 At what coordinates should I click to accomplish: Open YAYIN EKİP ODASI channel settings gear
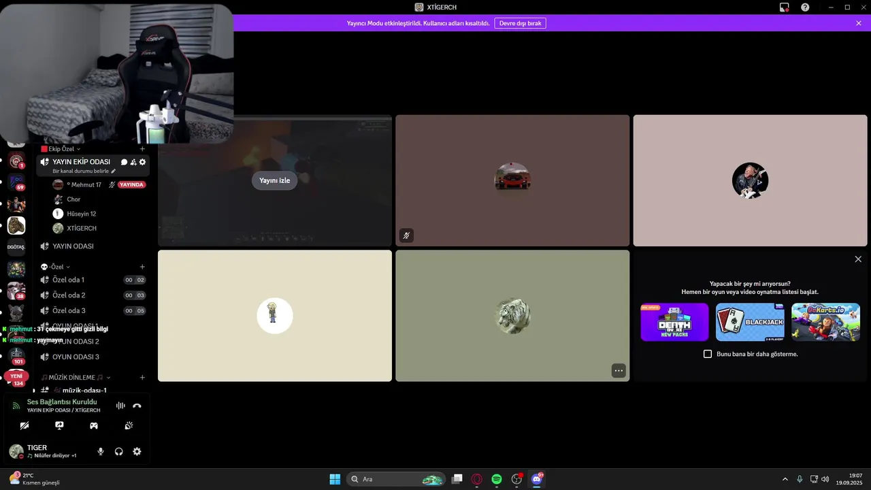pos(142,162)
